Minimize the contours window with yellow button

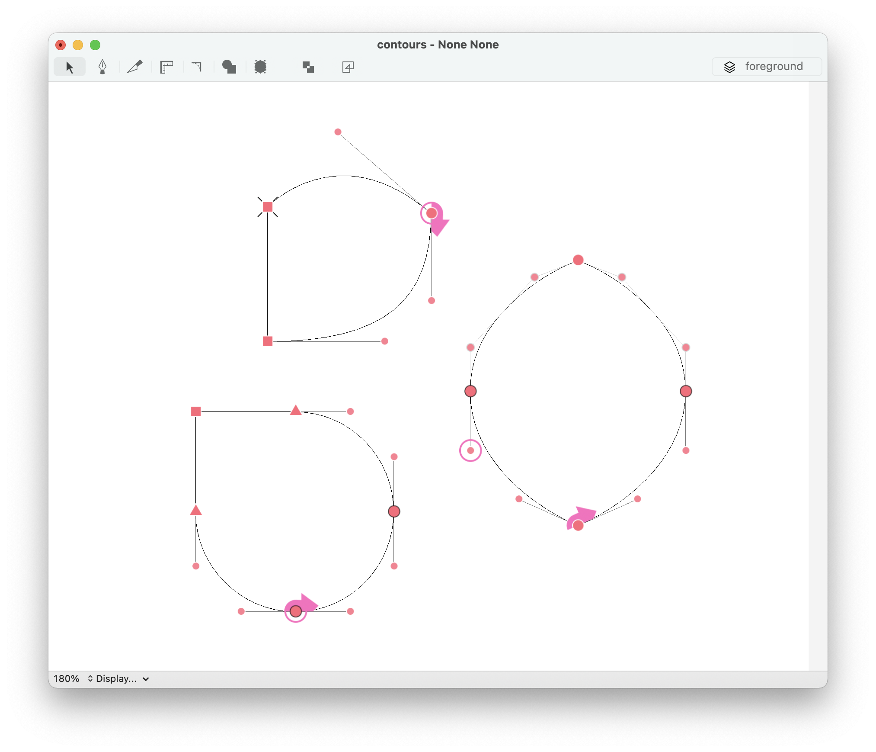[x=78, y=45]
